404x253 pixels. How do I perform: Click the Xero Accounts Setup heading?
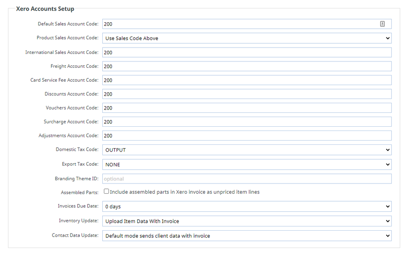(45, 9)
